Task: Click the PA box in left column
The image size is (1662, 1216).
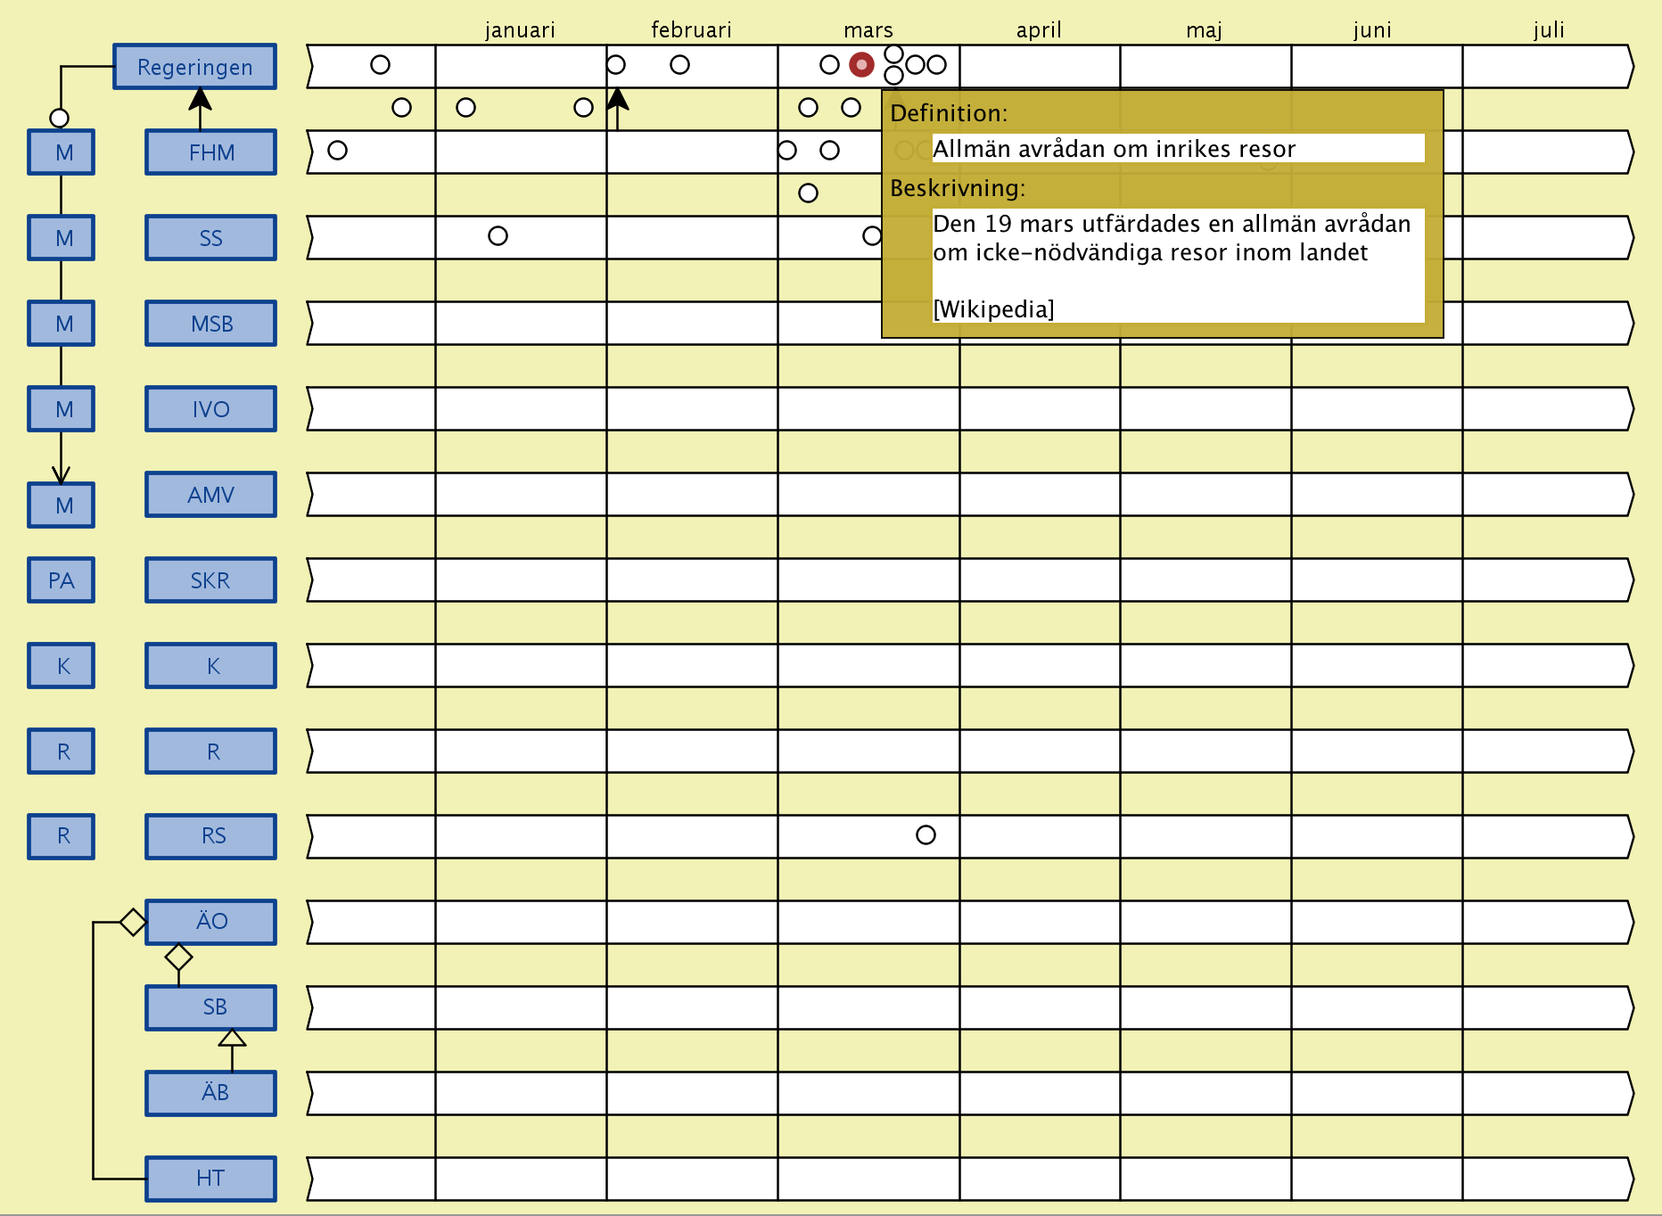Action: (61, 580)
